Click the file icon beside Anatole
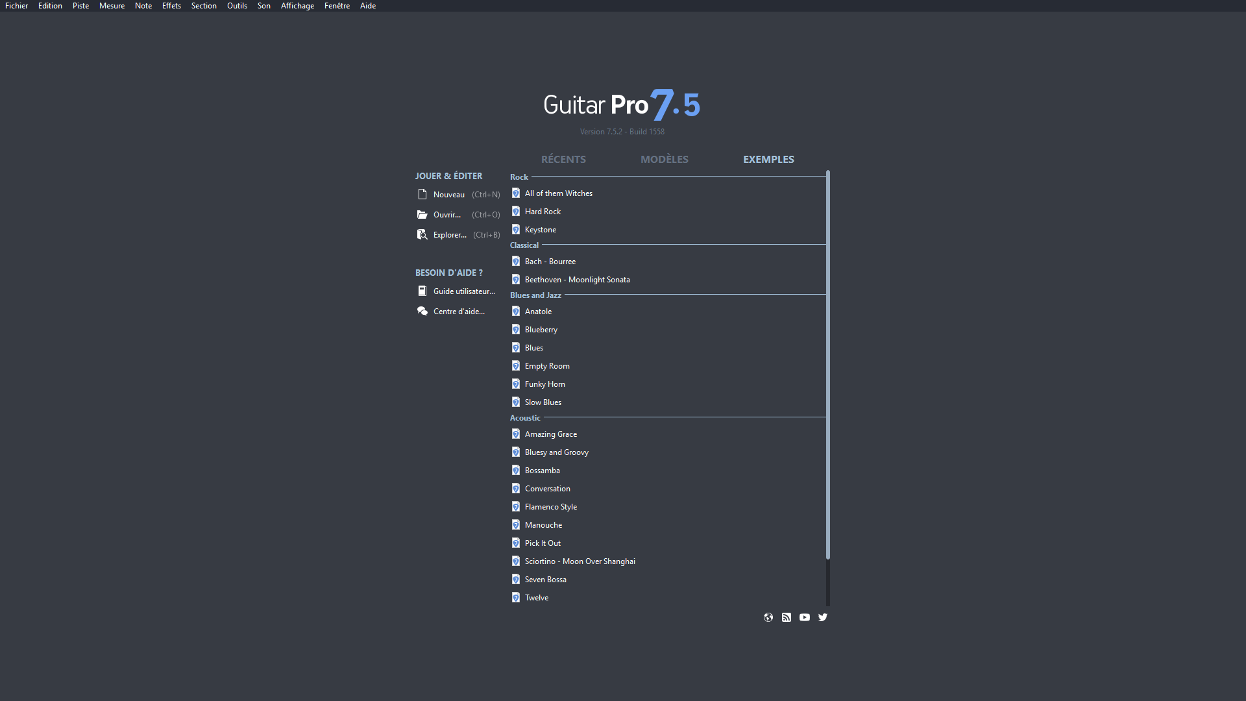This screenshot has height=701, width=1246. point(516,311)
